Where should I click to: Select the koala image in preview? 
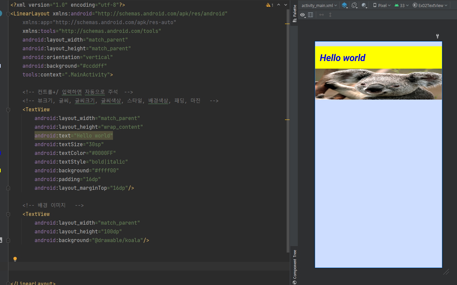(378, 84)
